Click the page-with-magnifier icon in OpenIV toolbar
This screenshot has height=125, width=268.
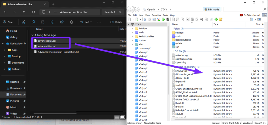[x=178, y=19]
